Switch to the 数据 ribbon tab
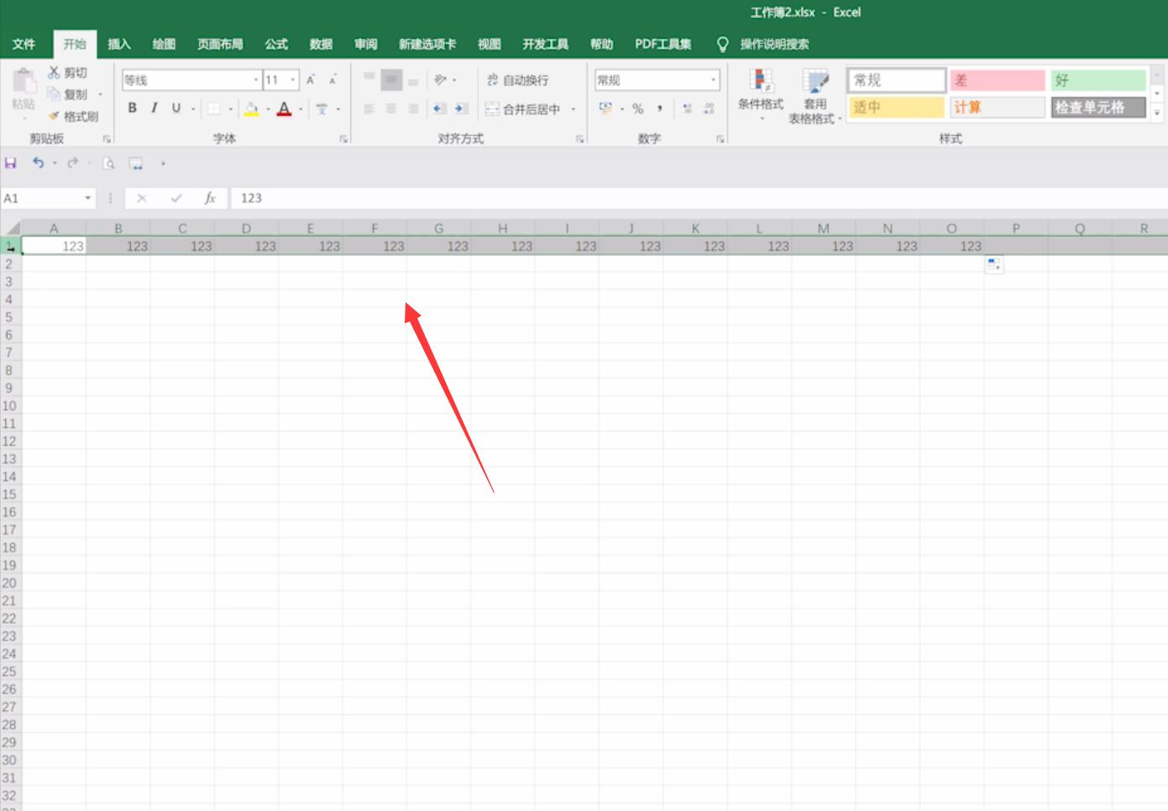 321,44
